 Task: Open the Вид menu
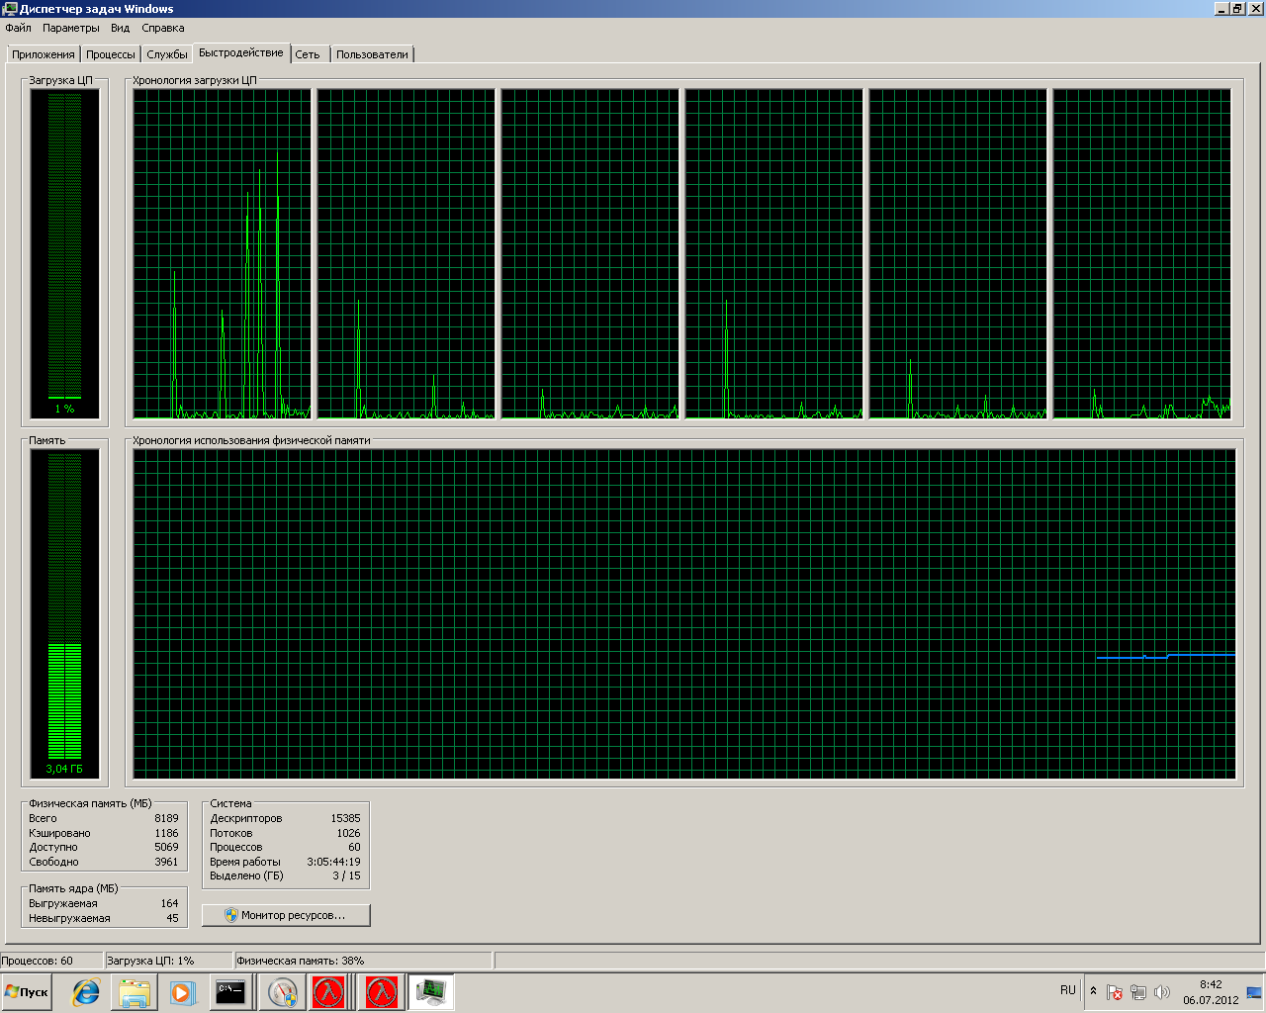point(121,28)
